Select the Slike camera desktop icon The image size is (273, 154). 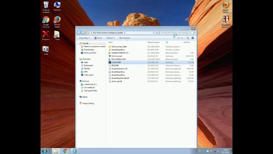coord(46,50)
